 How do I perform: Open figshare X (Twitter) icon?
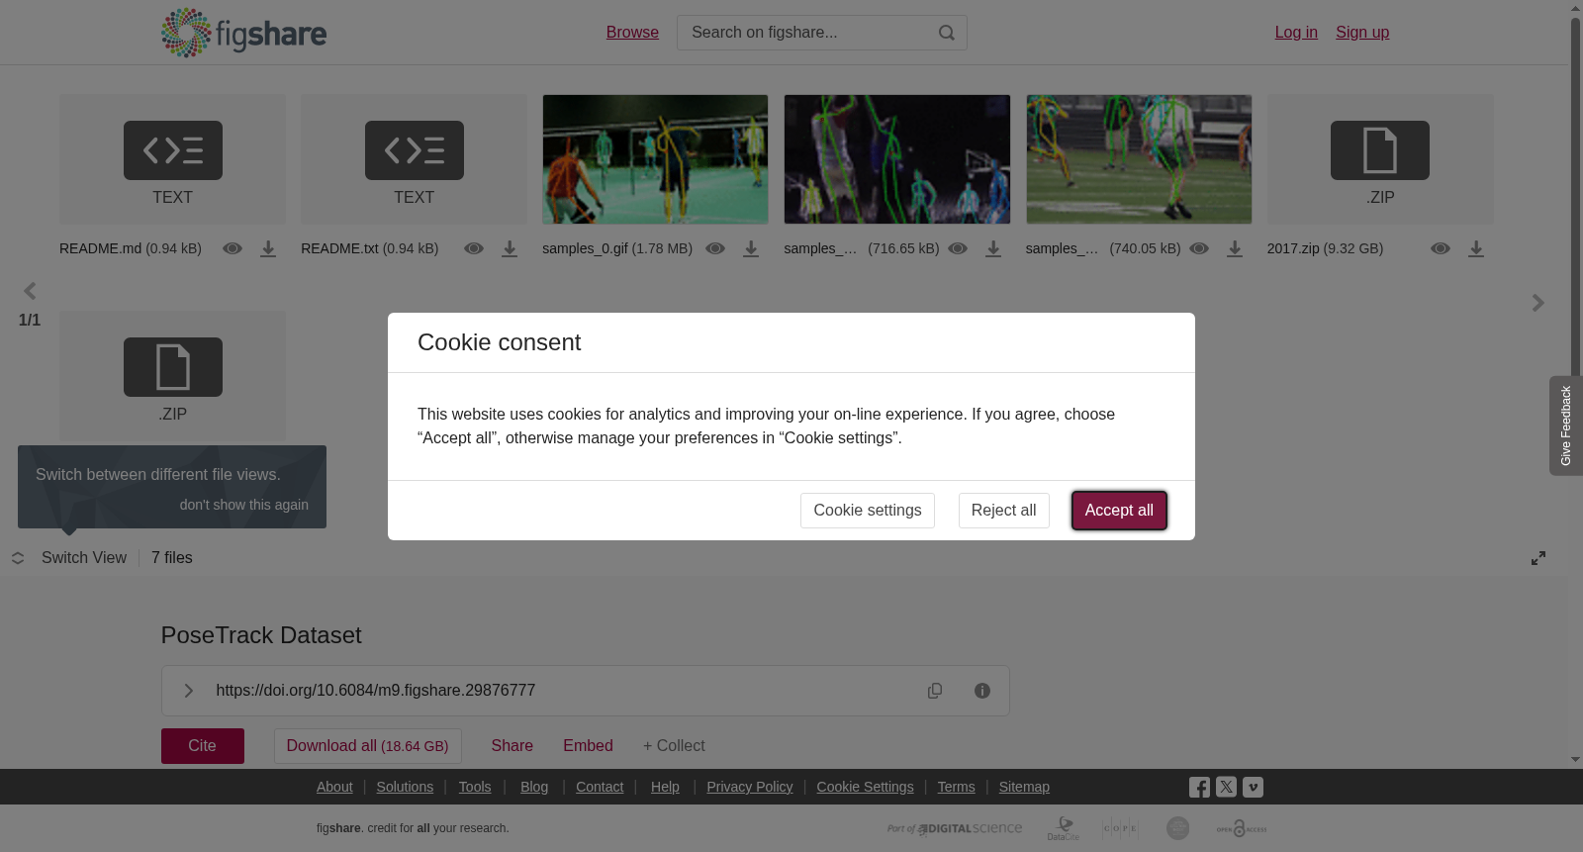click(x=1226, y=788)
